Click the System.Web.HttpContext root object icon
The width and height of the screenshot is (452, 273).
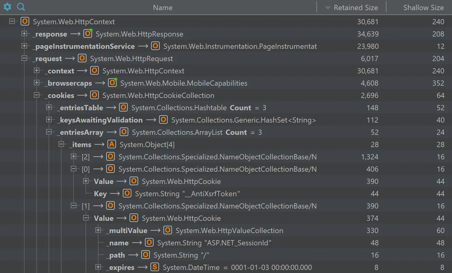point(25,21)
